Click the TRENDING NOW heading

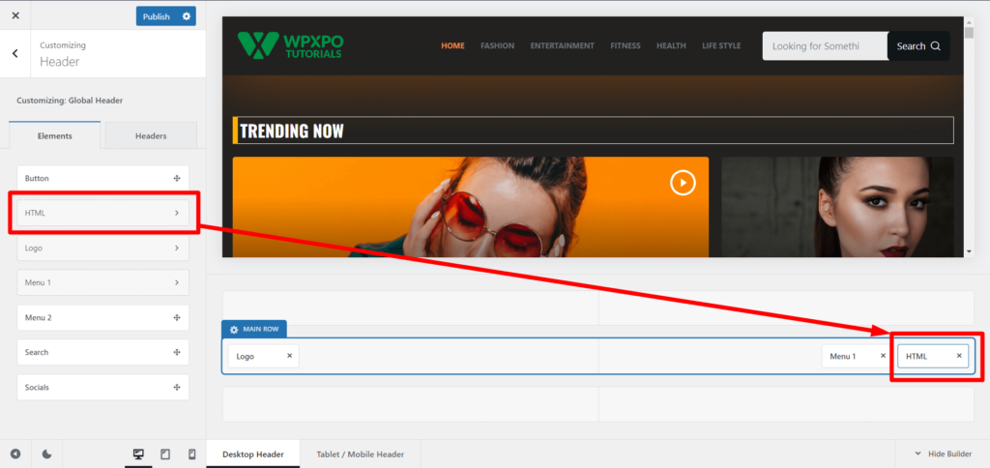292,131
